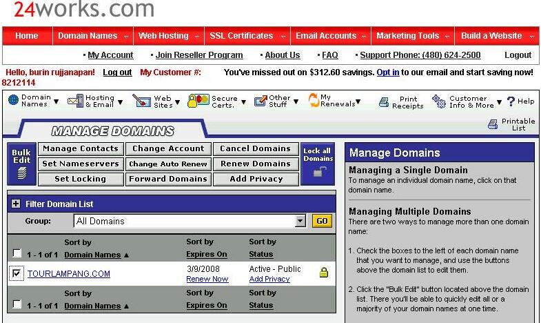This screenshot has height=323, width=541.
Task: Click the Add Privacy button
Action: click(256, 179)
